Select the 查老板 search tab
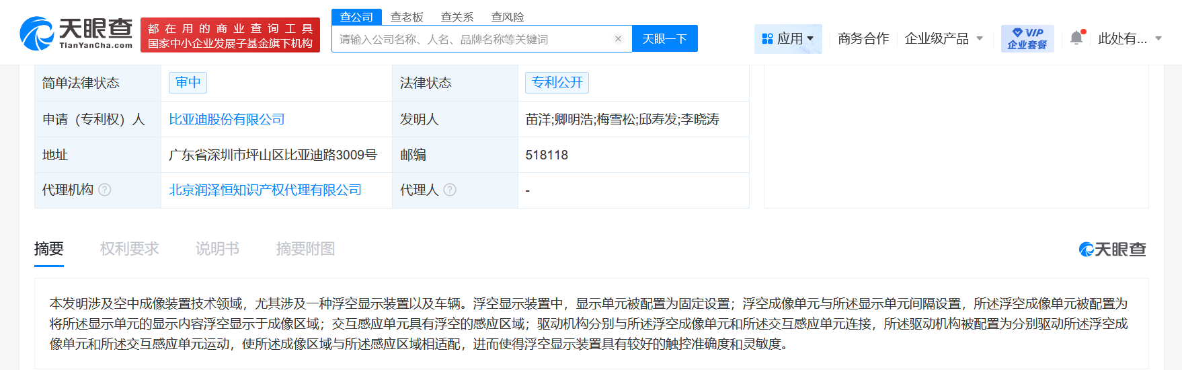Image resolution: width=1182 pixels, height=370 pixels. (407, 17)
